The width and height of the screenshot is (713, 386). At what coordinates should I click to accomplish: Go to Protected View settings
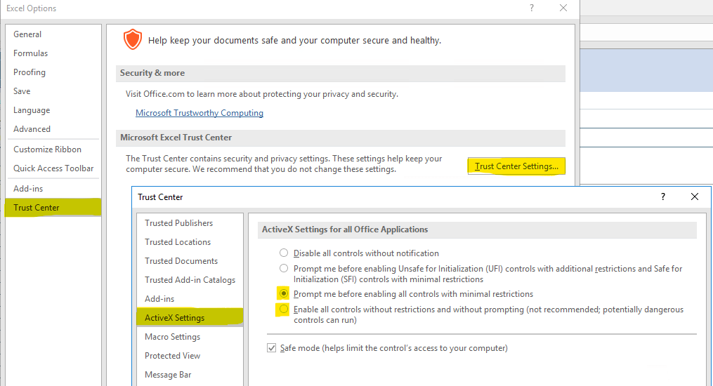(x=172, y=356)
